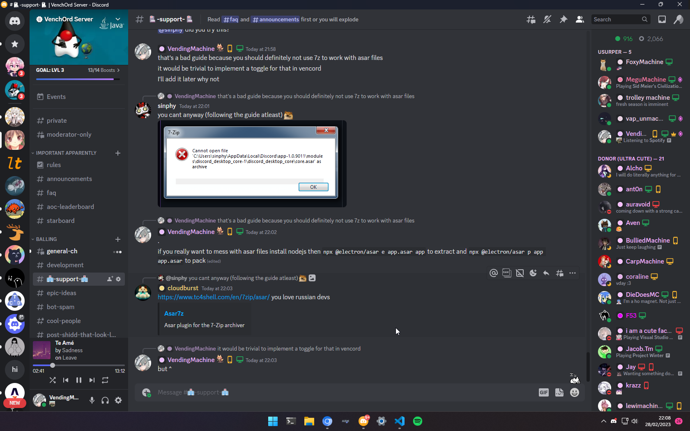Show hidden system tray icons

pyautogui.click(x=603, y=421)
